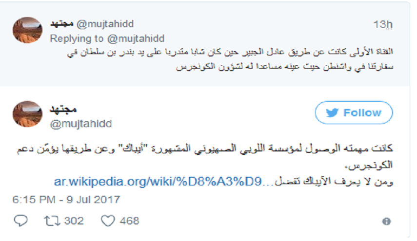The image size is (417, 241).
Task: Click the Twitter bird in Follow button
Action: pyautogui.click(x=333, y=113)
